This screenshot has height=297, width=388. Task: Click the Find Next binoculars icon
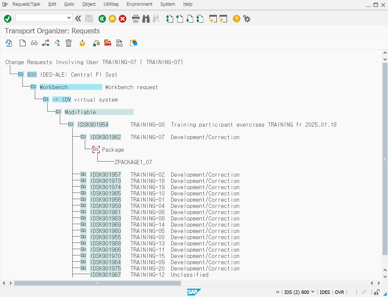[x=156, y=19]
